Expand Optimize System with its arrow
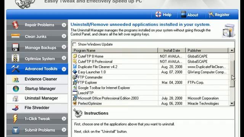The height and width of the screenshot is (137, 244). pyautogui.click(x=64, y=58)
